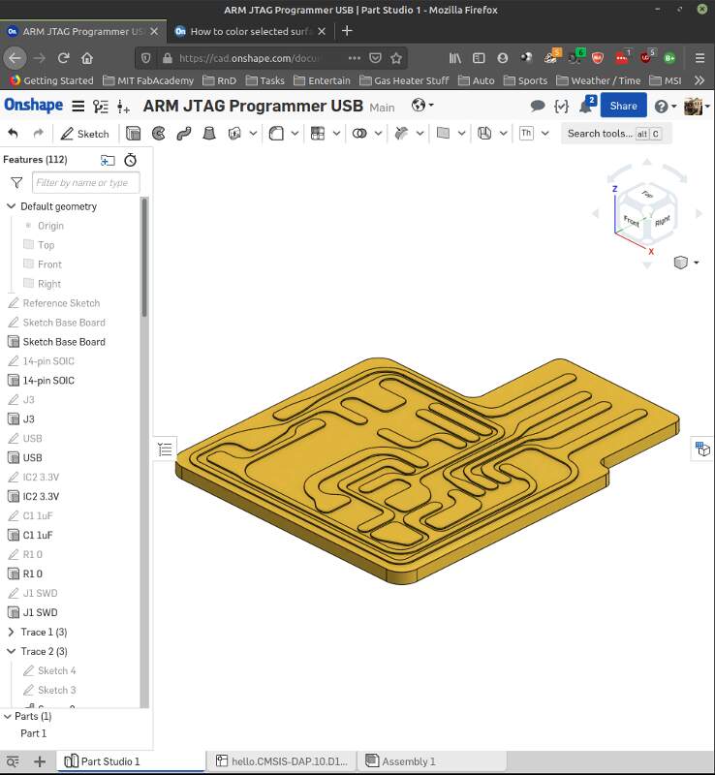Click the feature list scrollbar
The image size is (715, 775).
(x=144, y=257)
